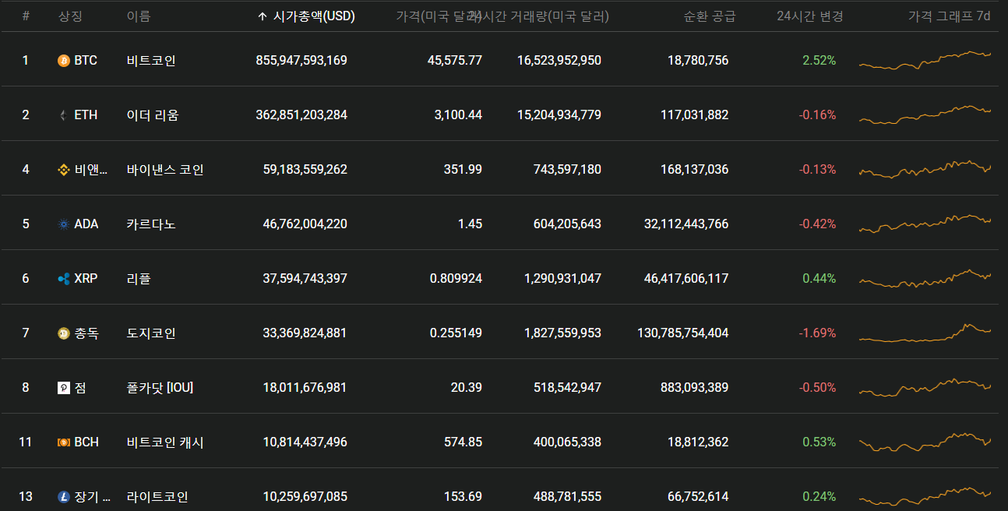View Polkadot 7d price chart
This screenshot has height=511, width=1008.
pyautogui.click(x=925, y=387)
